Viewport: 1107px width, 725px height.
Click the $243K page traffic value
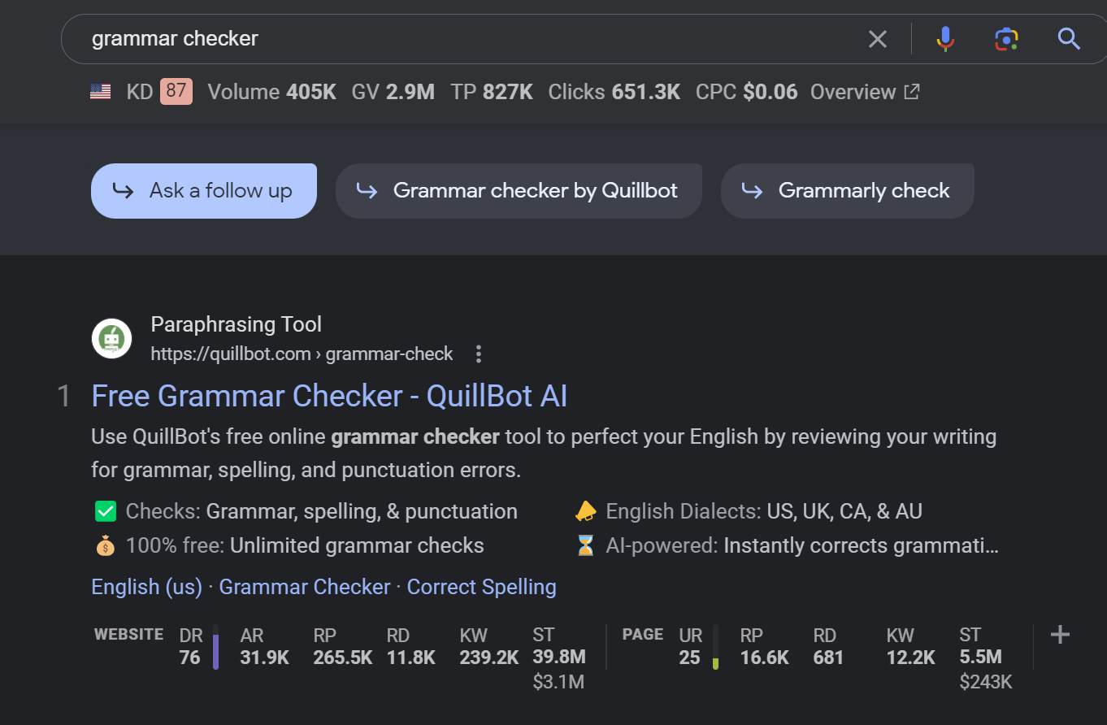[x=986, y=681]
